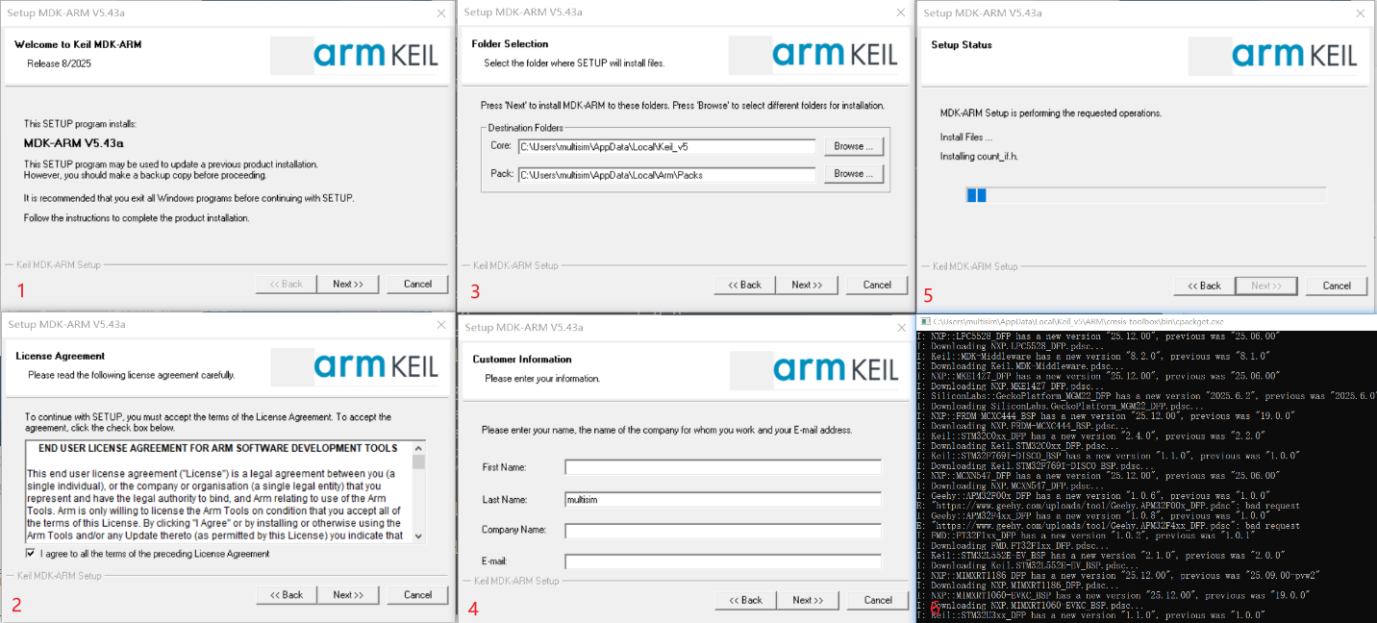Click the bold 'MDK-ARM V5.43a' product name
Screen dimensions: 1377x623
74,142
